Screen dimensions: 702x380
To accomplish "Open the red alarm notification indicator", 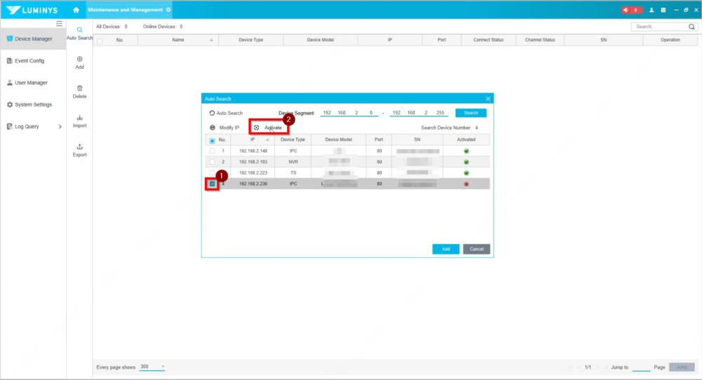I will (x=631, y=10).
